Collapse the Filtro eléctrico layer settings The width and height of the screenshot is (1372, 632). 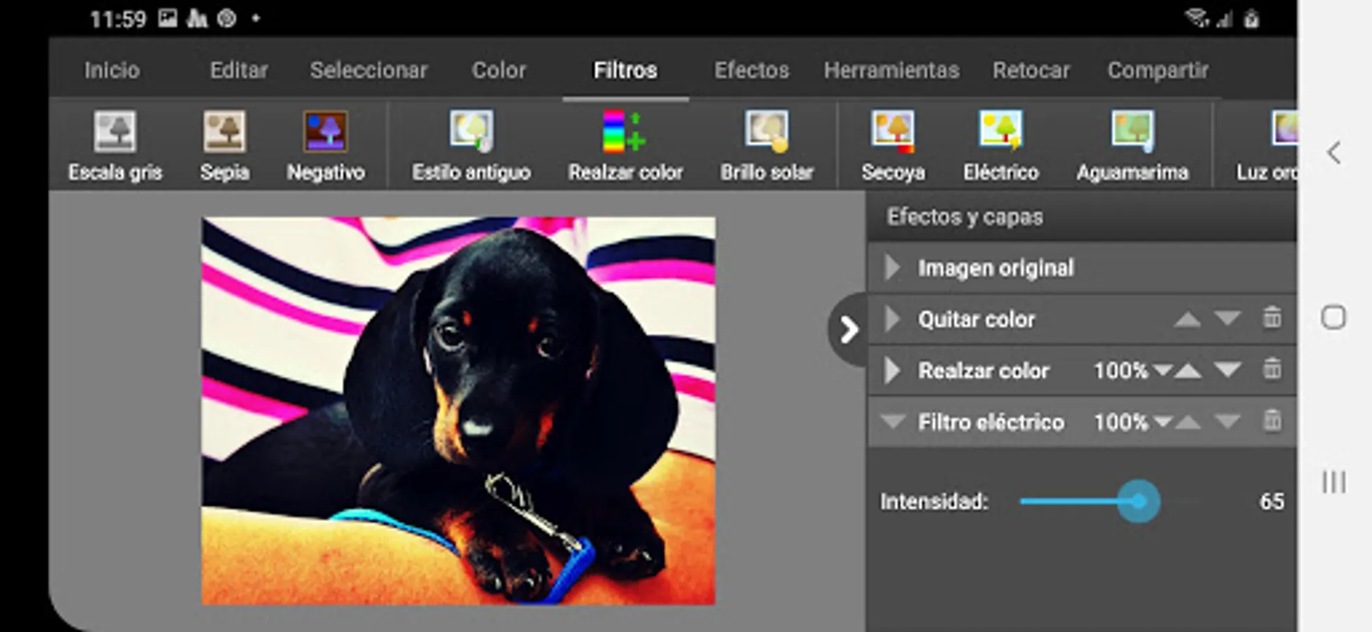point(893,422)
